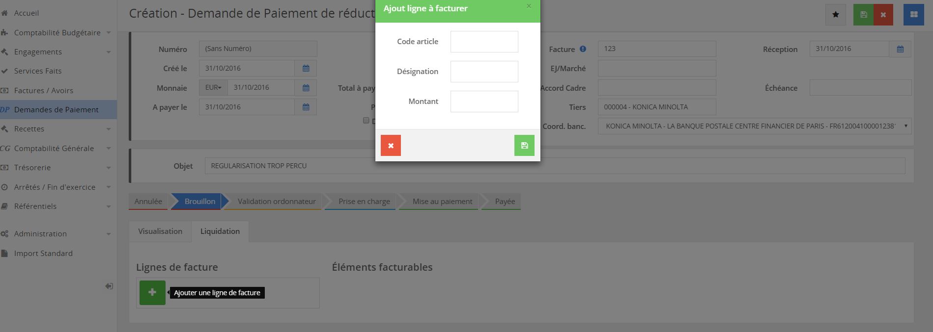This screenshot has width=933, height=332.
Task: Click the green save icon in the dialog
Action: [x=524, y=146]
